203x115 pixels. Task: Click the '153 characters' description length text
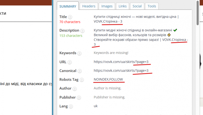71,36
